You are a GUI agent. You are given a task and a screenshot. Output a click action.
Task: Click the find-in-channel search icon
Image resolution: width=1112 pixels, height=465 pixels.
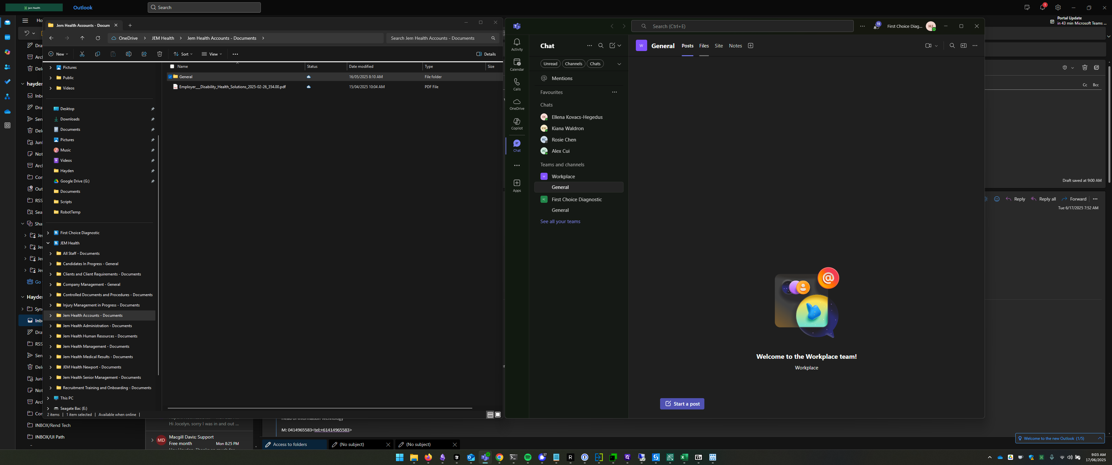pyautogui.click(x=952, y=46)
